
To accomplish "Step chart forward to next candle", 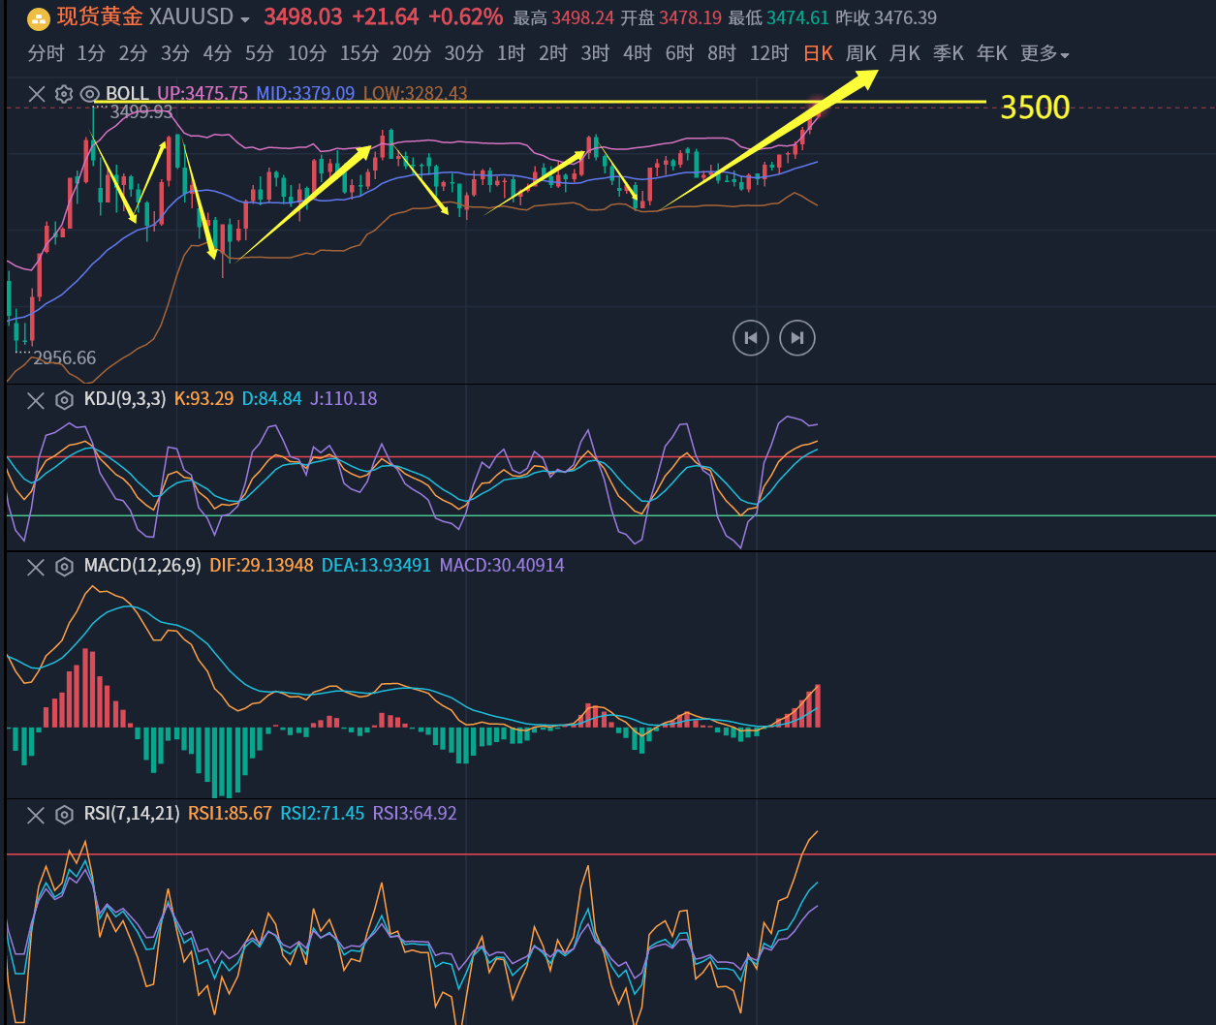I will [797, 338].
